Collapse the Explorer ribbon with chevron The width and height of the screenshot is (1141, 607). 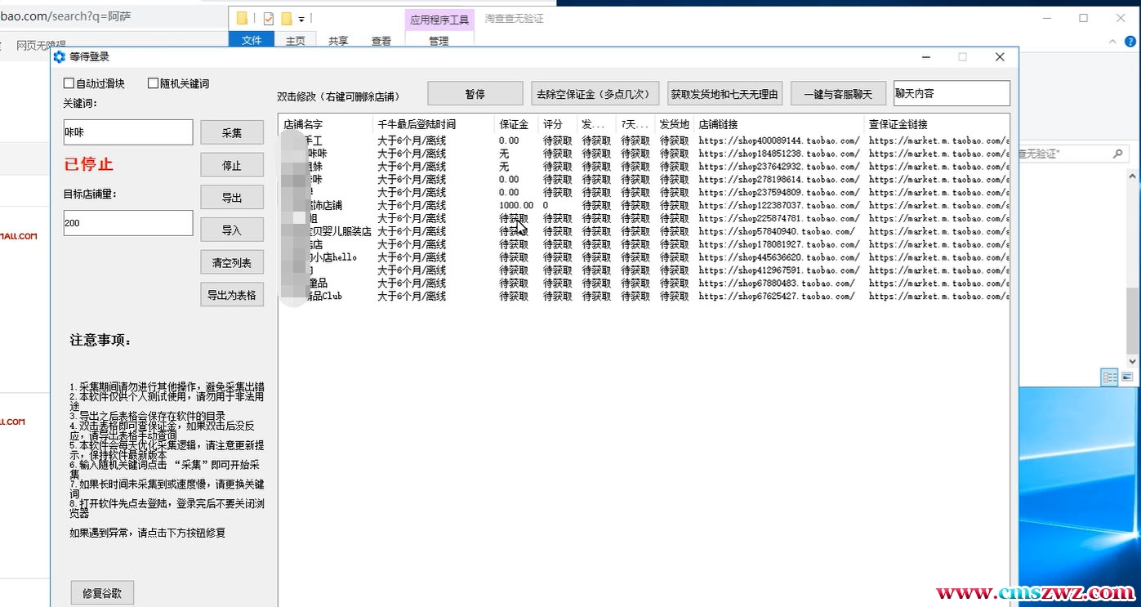tap(1112, 41)
